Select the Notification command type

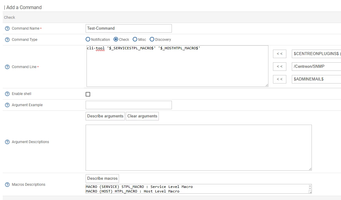[x=88, y=39]
